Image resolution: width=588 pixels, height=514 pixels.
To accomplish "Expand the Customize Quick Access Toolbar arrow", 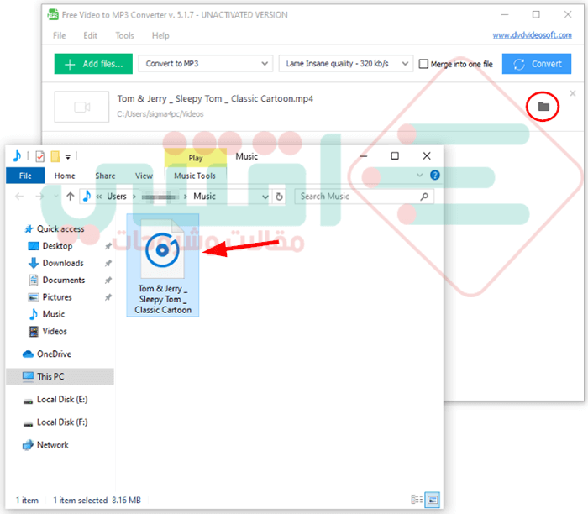I will [x=68, y=157].
